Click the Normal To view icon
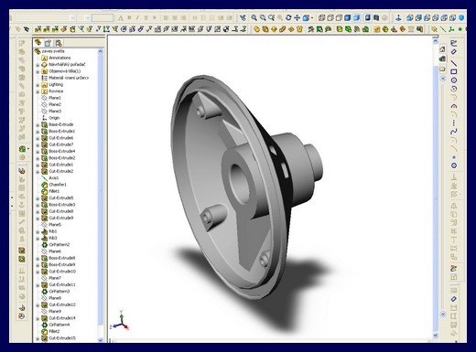 point(398,18)
